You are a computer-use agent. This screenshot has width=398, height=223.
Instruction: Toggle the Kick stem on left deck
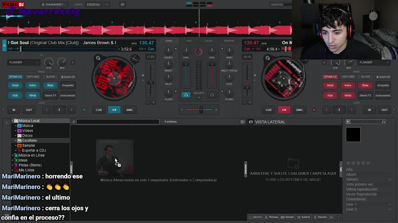click(x=15, y=95)
